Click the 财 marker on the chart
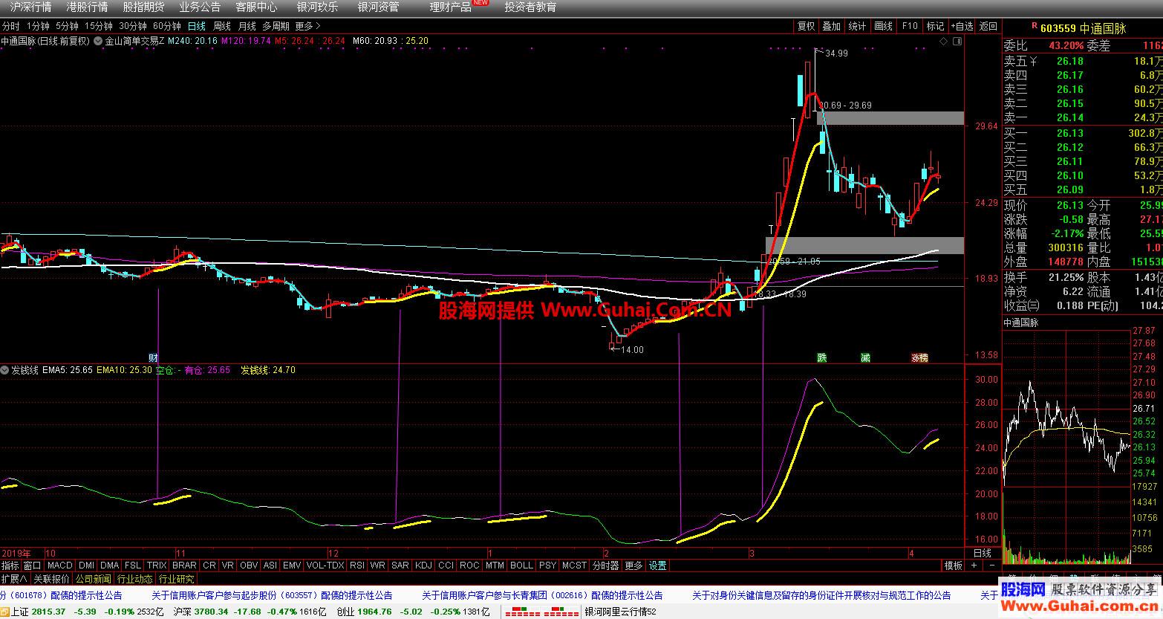The width and height of the screenshot is (1163, 619). [153, 357]
